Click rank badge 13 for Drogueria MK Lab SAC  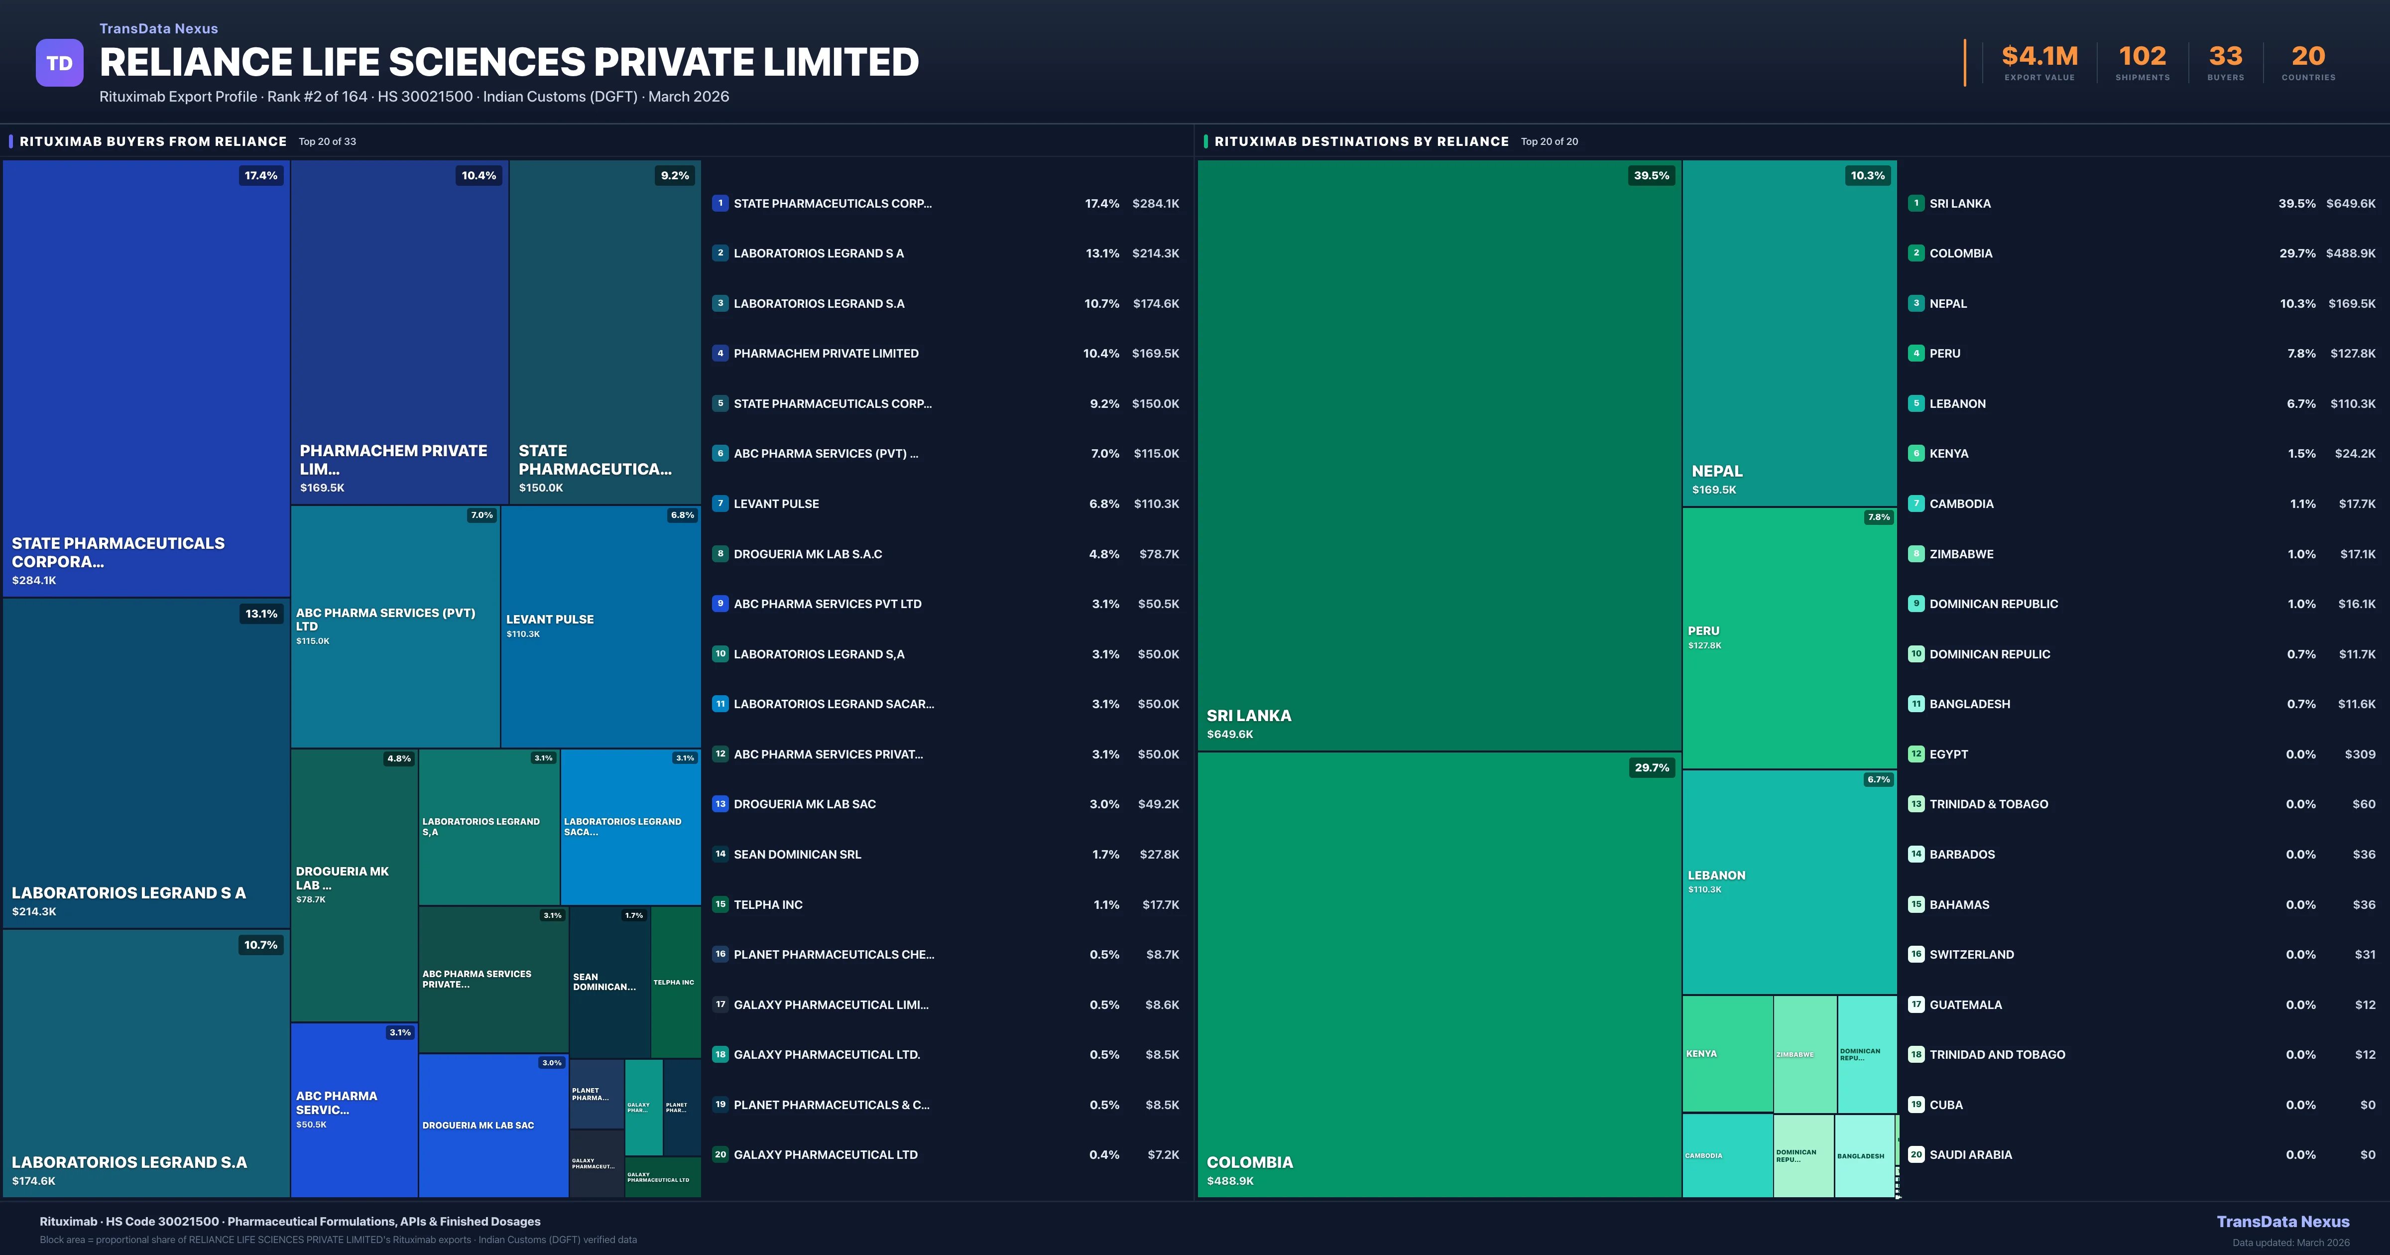(x=720, y=804)
